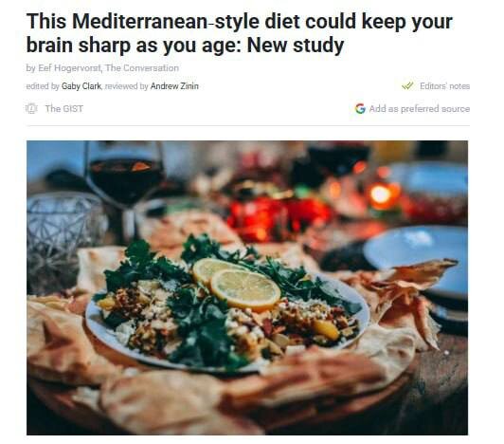Click the 'edited by' label

(43, 86)
